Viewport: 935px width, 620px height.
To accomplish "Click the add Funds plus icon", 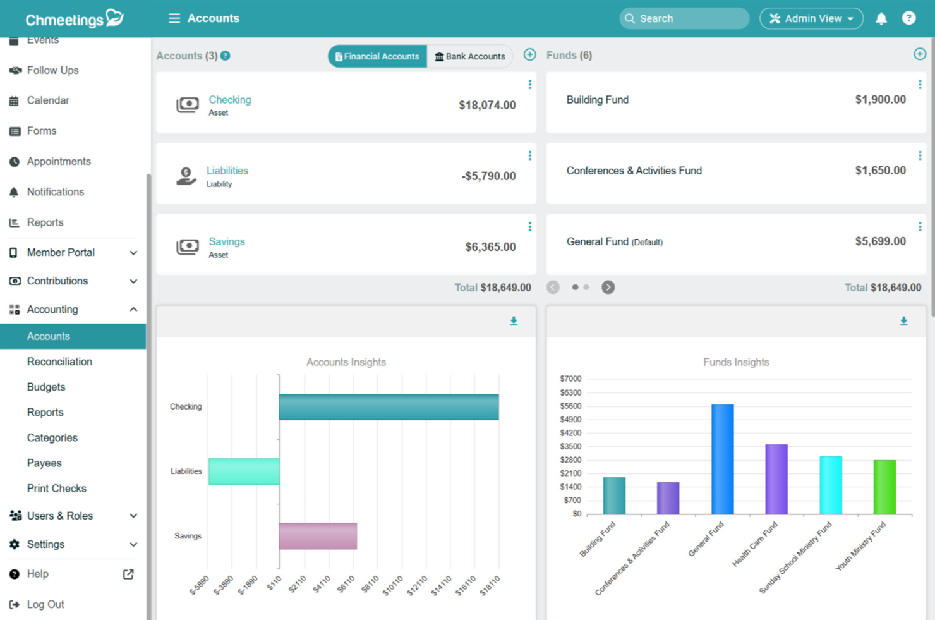I will [x=920, y=54].
